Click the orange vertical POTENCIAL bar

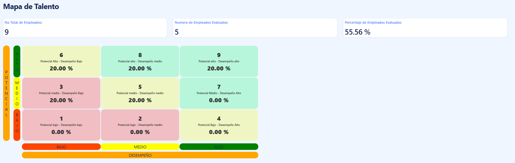[x=6, y=93]
